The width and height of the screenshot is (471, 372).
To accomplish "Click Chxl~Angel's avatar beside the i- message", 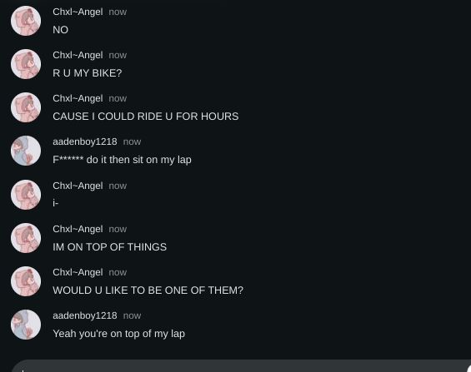I will click(x=26, y=195).
